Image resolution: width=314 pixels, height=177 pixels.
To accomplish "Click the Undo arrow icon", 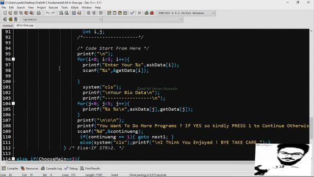I will tap(48, 13).
